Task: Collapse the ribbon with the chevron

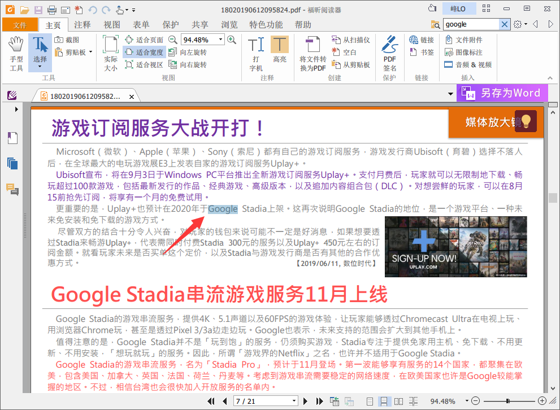Action: [550, 78]
